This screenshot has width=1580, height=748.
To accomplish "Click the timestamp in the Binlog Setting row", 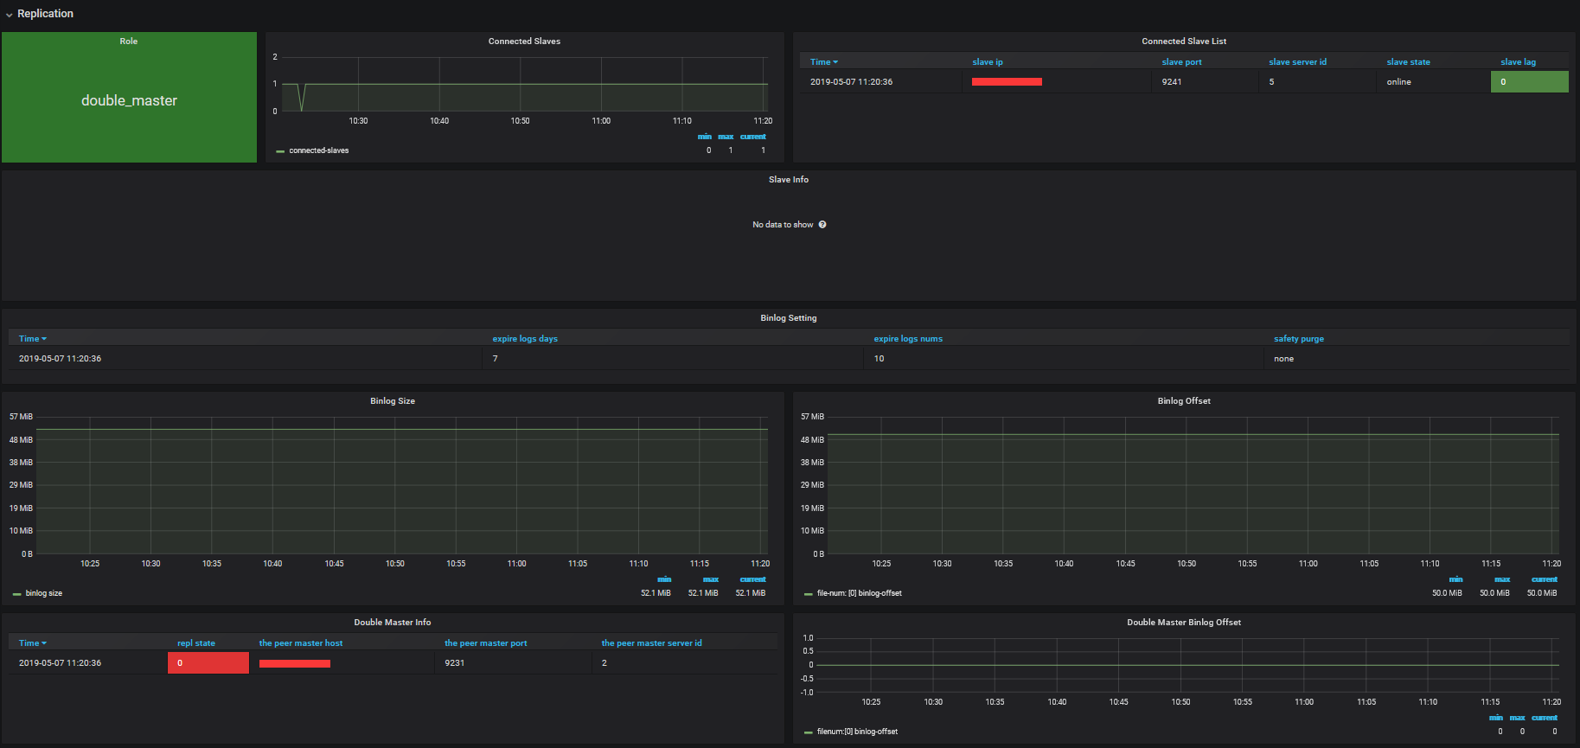I will [60, 359].
